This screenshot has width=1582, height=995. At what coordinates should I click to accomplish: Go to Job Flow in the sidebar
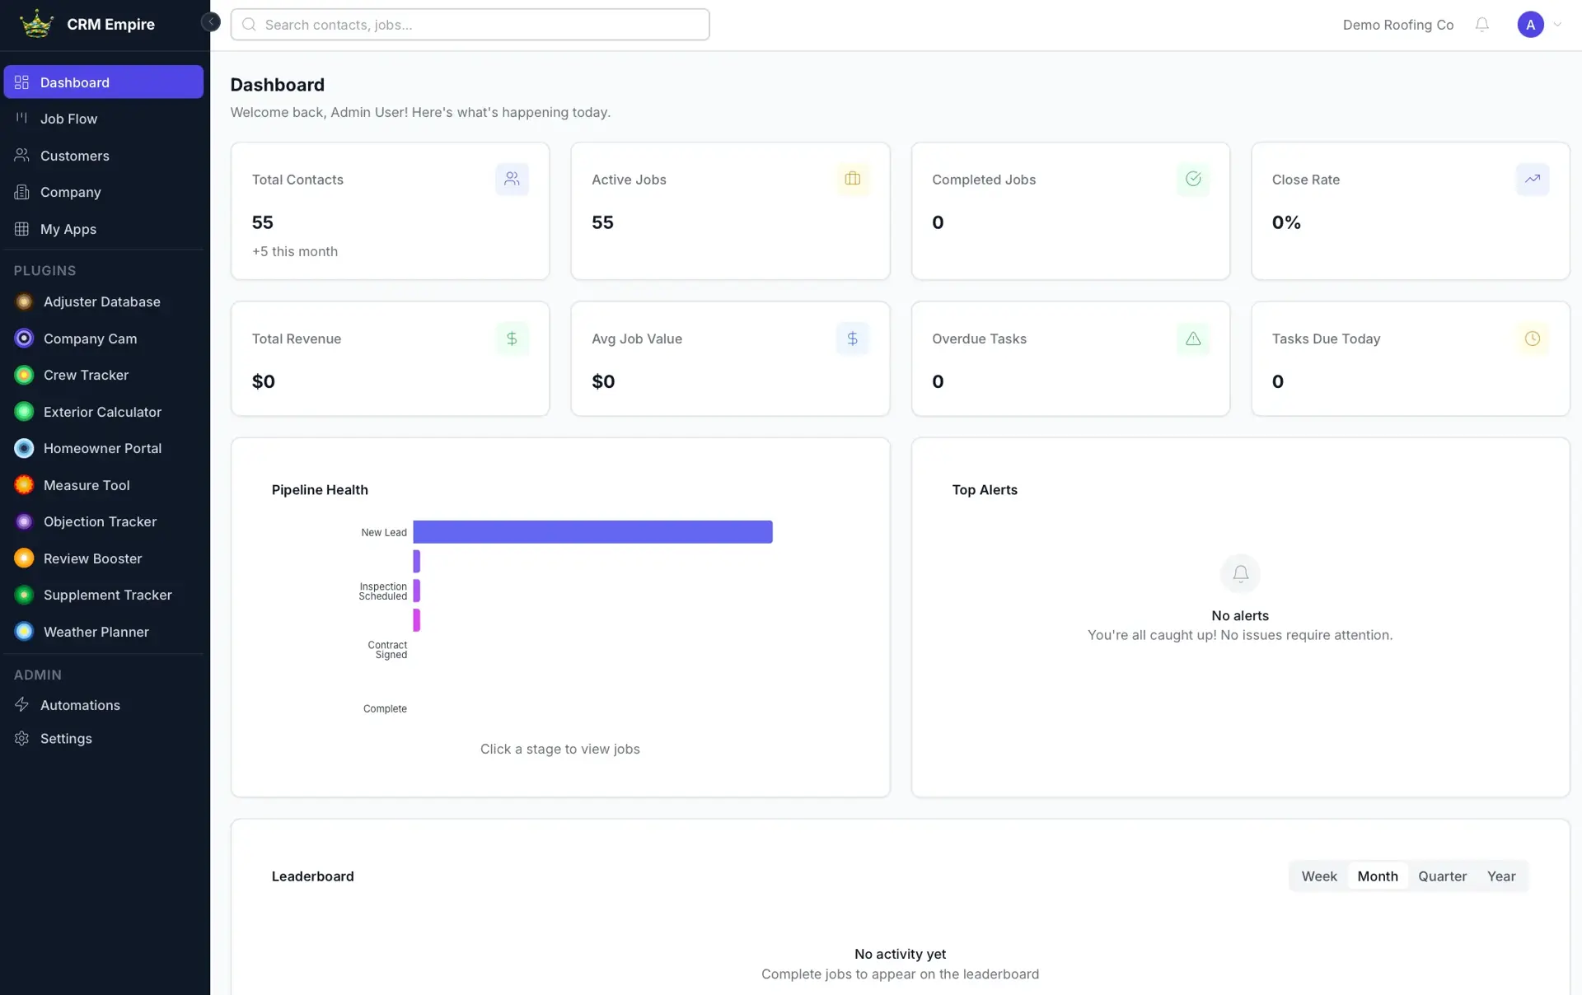[x=104, y=119]
